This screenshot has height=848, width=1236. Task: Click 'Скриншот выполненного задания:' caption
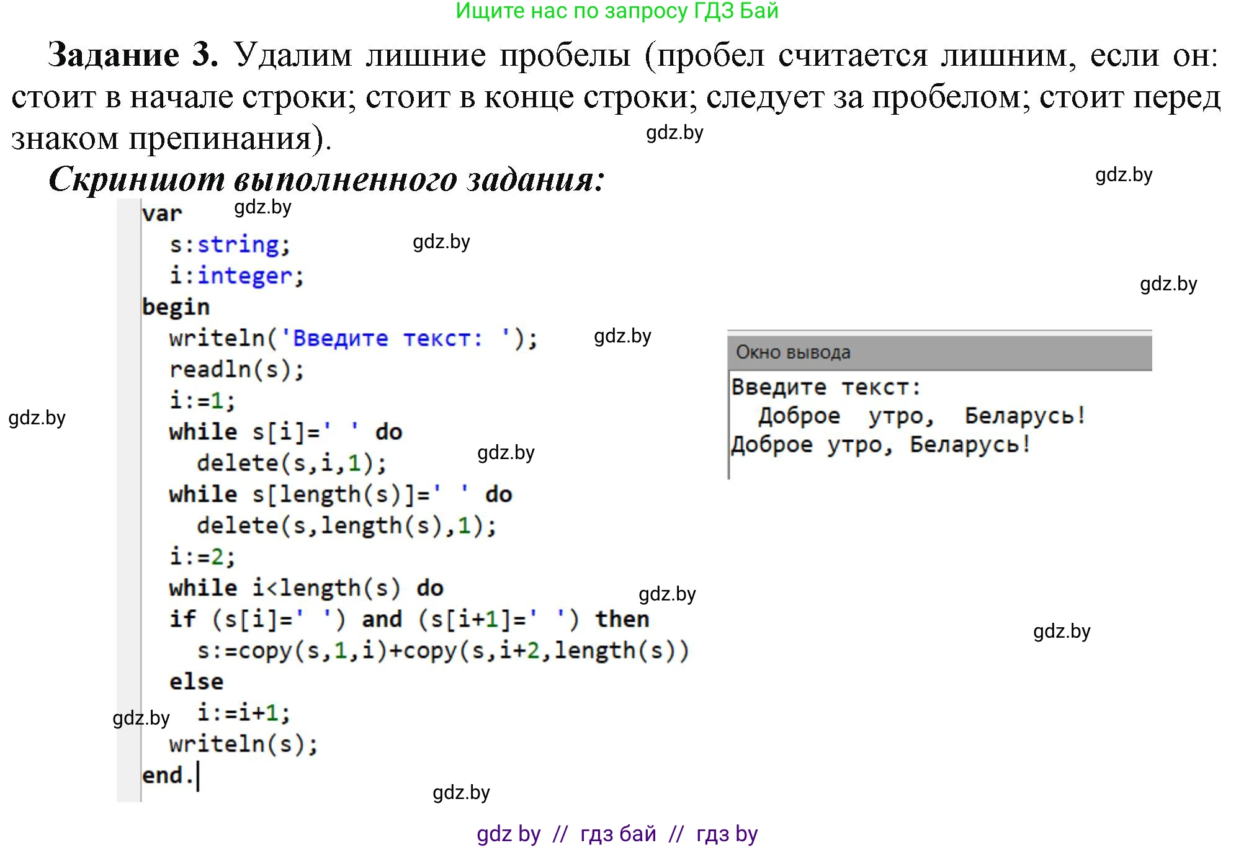coord(326,179)
